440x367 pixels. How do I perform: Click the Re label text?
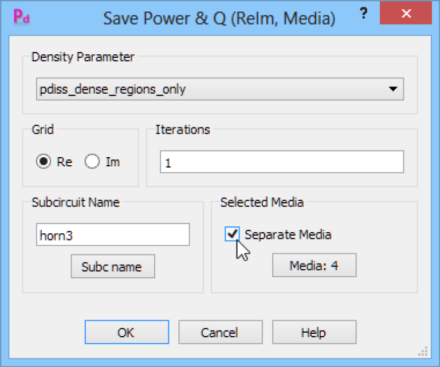pos(65,162)
